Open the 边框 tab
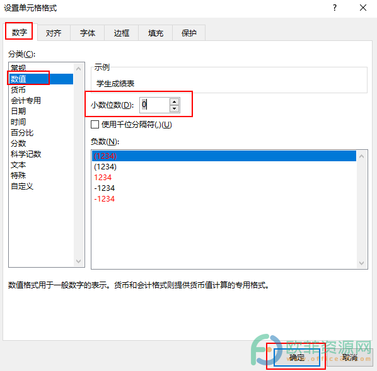The image size is (377, 371). click(x=122, y=33)
